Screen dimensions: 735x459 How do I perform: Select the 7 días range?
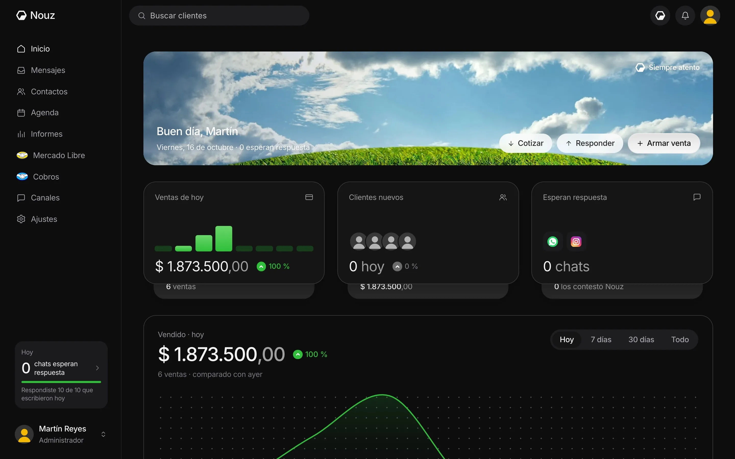click(x=601, y=339)
